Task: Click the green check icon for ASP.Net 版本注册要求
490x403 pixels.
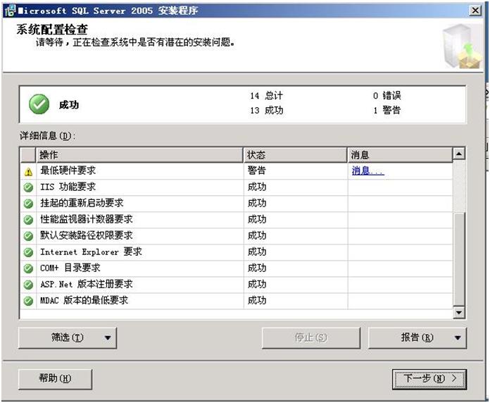Action: coord(28,285)
